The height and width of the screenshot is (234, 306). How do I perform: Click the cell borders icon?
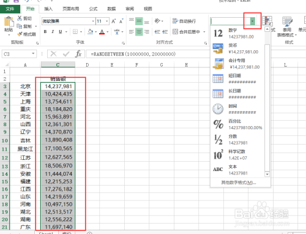(x=75, y=32)
